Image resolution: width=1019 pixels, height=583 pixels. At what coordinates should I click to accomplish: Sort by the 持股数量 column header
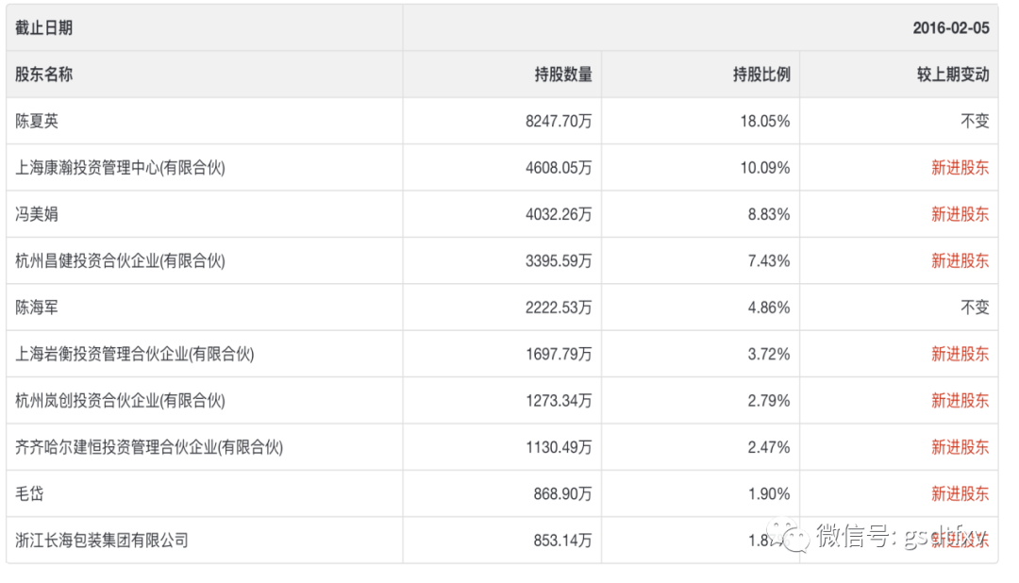click(x=563, y=75)
